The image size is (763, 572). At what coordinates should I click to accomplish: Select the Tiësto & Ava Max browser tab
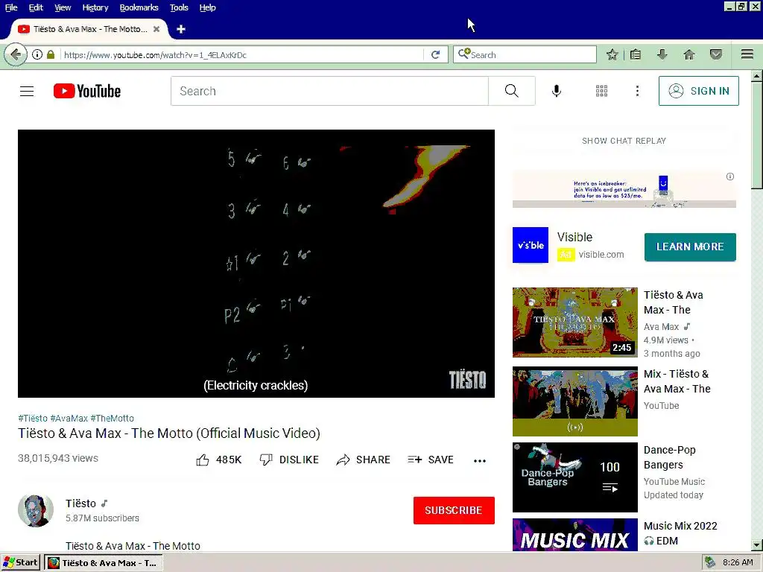89,29
